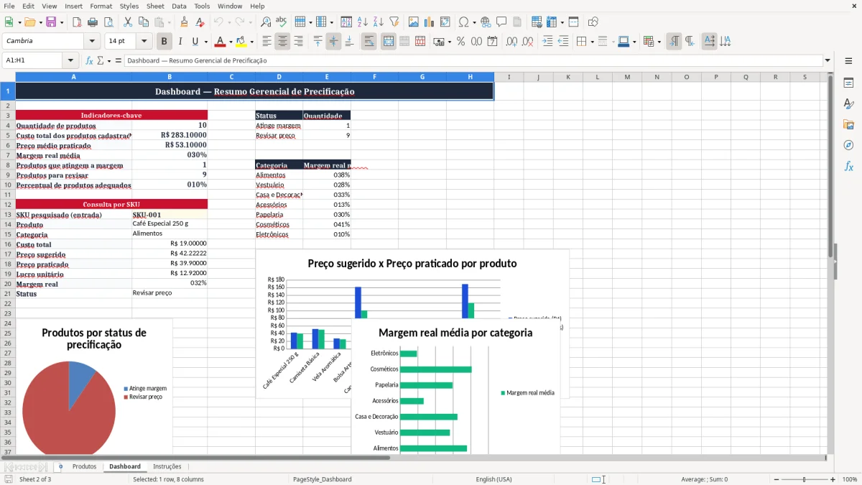Image resolution: width=862 pixels, height=485 pixels.
Task: Run the Spelling check icon
Action: [282, 22]
